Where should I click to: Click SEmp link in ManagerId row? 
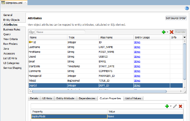tap(137, 76)
